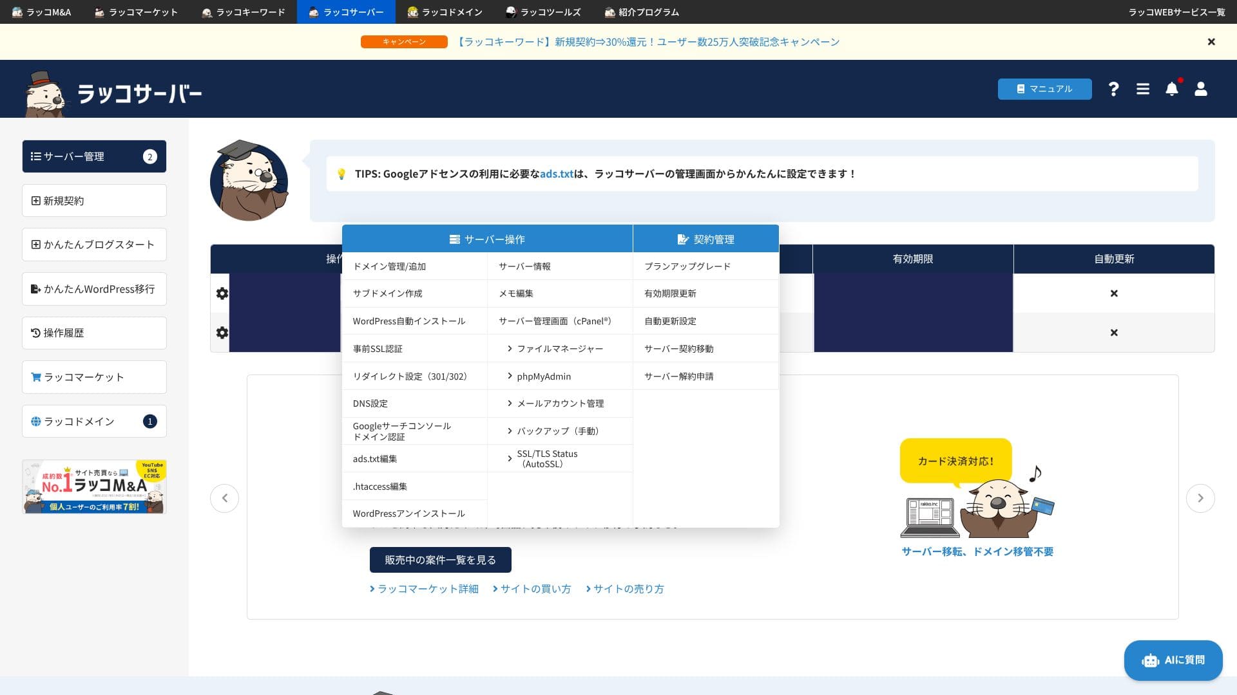The width and height of the screenshot is (1237, 695).
Task: Go to next carousel slide arrow
Action: point(1200,498)
